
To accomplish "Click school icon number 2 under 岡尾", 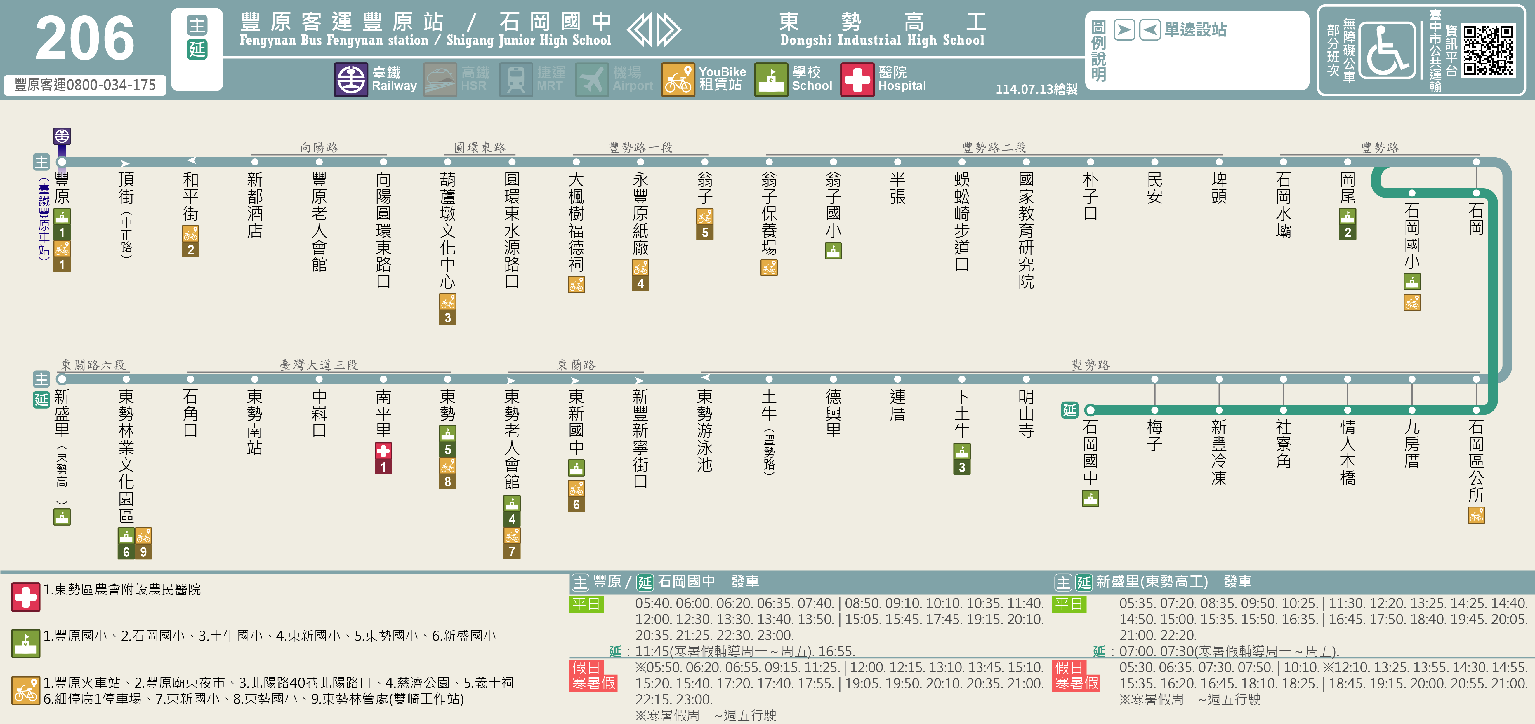I will (x=1347, y=224).
